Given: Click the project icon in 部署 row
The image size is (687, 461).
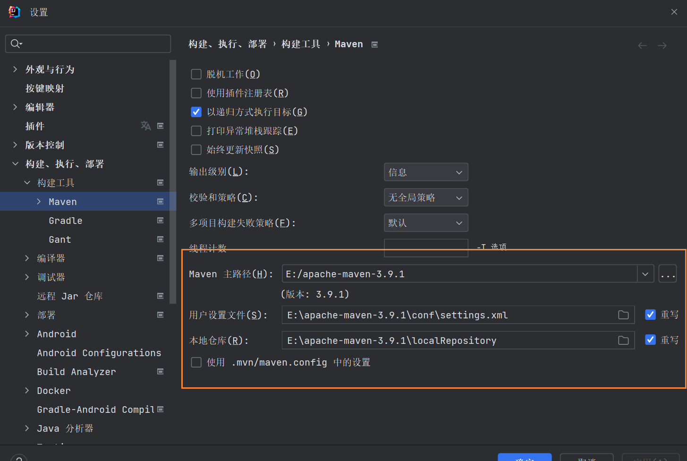Looking at the screenshot, I should [161, 315].
